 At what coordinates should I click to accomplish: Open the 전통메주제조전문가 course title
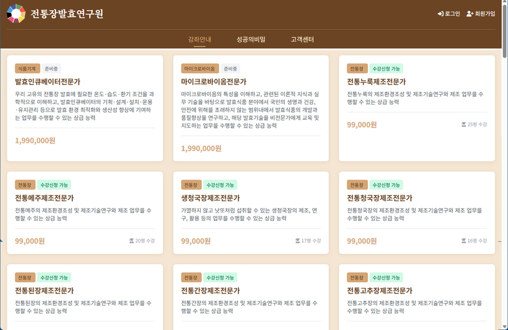[44, 198]
